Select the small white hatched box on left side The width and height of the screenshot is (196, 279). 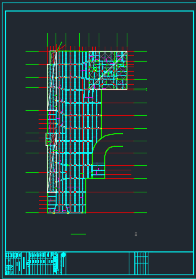(51, 139)
